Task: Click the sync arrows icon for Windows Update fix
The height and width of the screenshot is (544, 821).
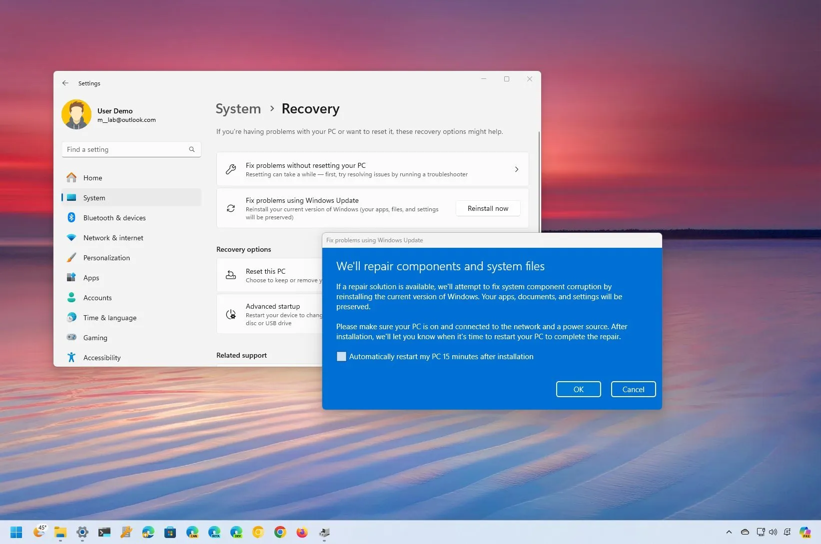Action: click(231, 208)
